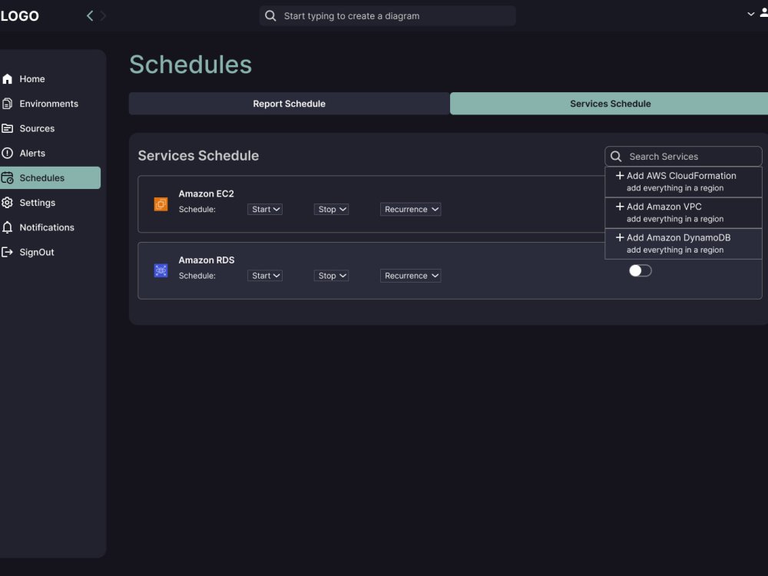Choose Add AWS CloudFormation suggestion
768x576 pixels.
click(x=684, y=182)
